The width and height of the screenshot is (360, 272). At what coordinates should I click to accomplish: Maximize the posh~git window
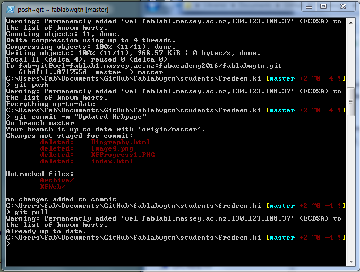(x=323, y=7)
